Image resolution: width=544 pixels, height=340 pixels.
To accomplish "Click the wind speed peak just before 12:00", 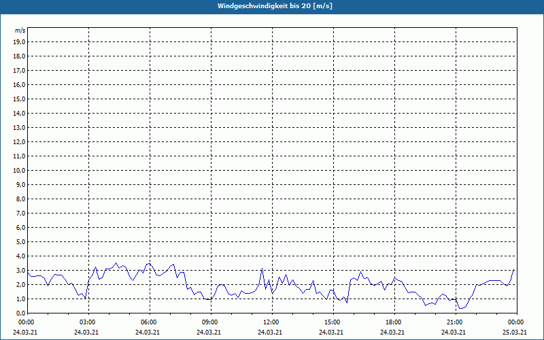I will point(262,268).
